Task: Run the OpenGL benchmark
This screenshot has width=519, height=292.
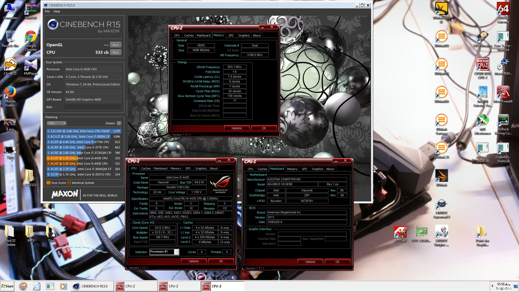Action: pyautogui.click(x=115, y=45)
